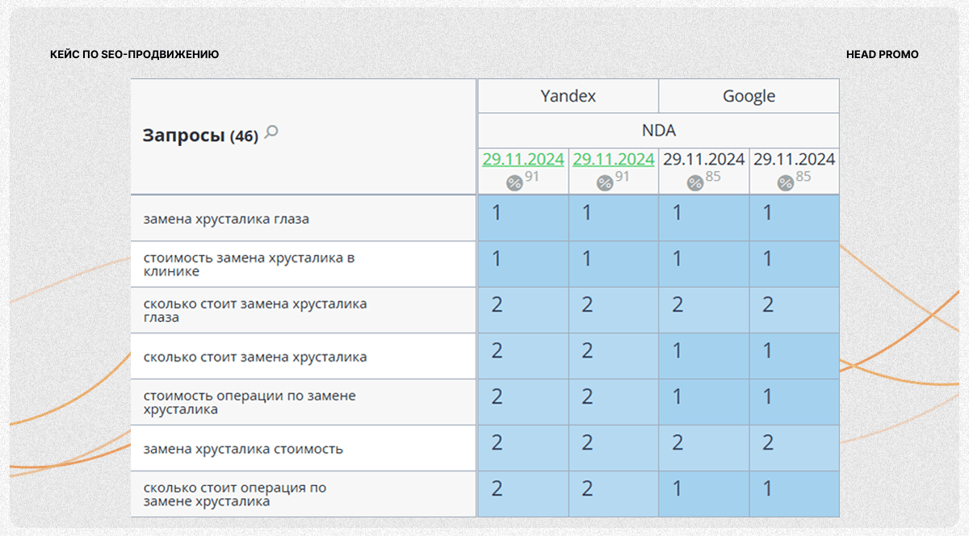Click the Запросы (46) table heading
The image size is (969, 536).
tap(200, 136)
